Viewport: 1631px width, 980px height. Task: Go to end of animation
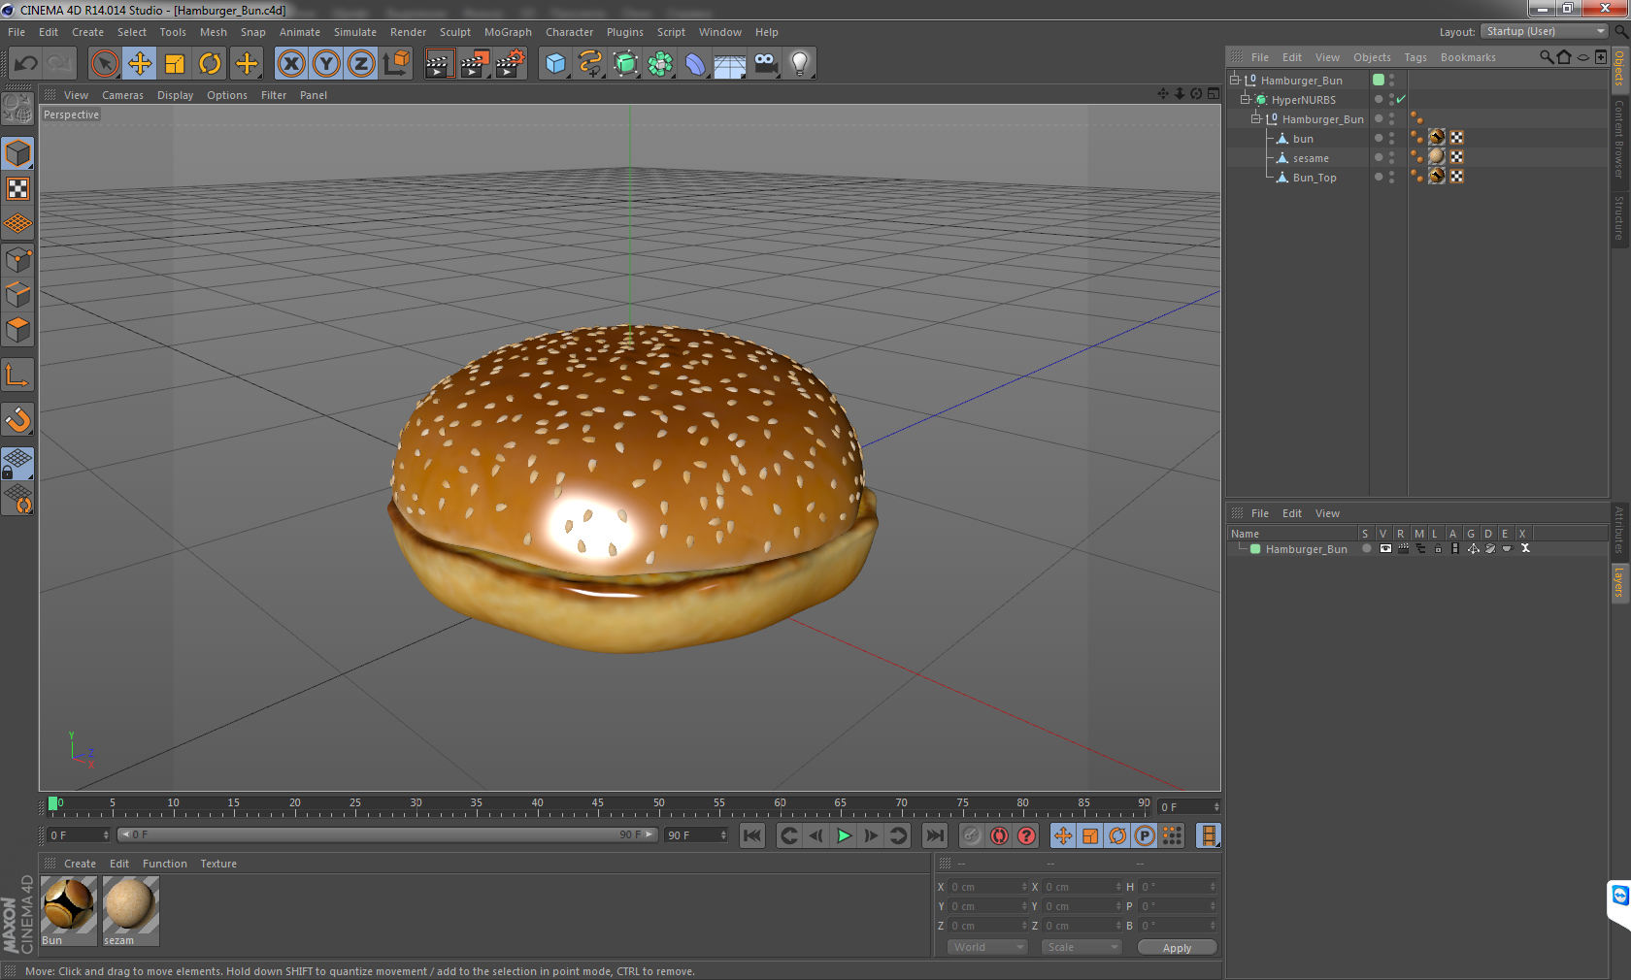tap(935, 835)
